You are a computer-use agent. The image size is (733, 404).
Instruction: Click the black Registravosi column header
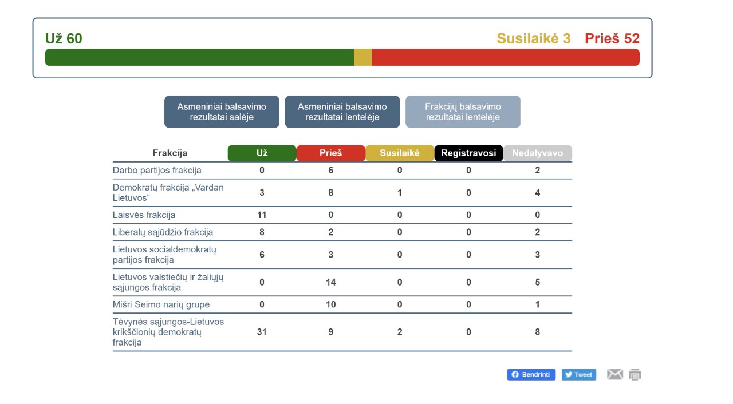[x=468, y=153]
